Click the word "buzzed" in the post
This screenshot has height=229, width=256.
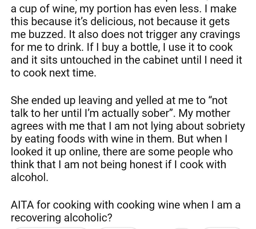point(42,35)
